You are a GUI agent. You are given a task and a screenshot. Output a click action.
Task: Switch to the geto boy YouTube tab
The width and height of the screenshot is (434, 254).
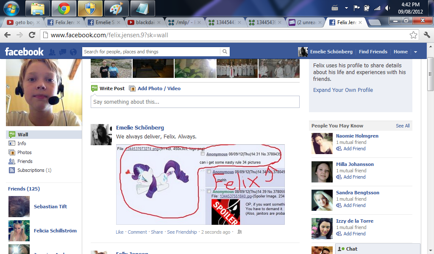coord(22,22)
